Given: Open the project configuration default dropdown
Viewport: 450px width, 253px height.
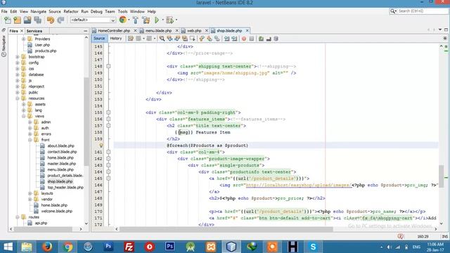Looking at the screenshot, I should (93, 20).
